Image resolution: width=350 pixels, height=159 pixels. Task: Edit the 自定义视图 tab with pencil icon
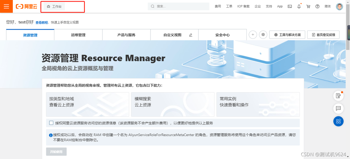(191, 35)
